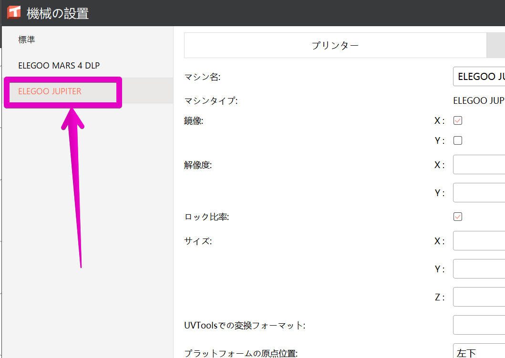Click the 解像度 X input field

click(x=479, y=164)
